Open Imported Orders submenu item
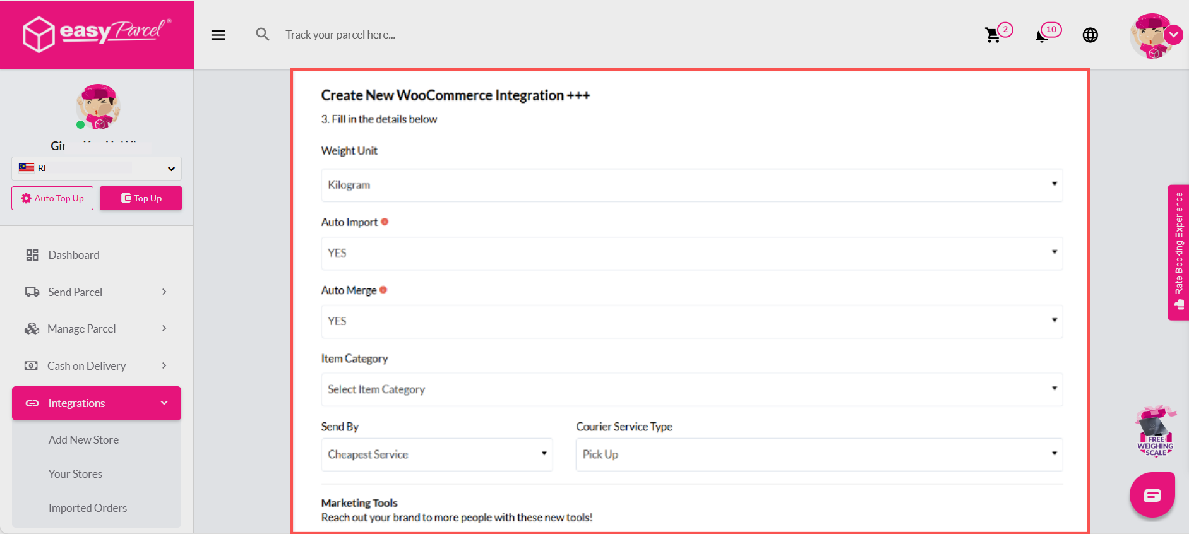The width and height of the screenshot is (1189, 534). [88, 508]
